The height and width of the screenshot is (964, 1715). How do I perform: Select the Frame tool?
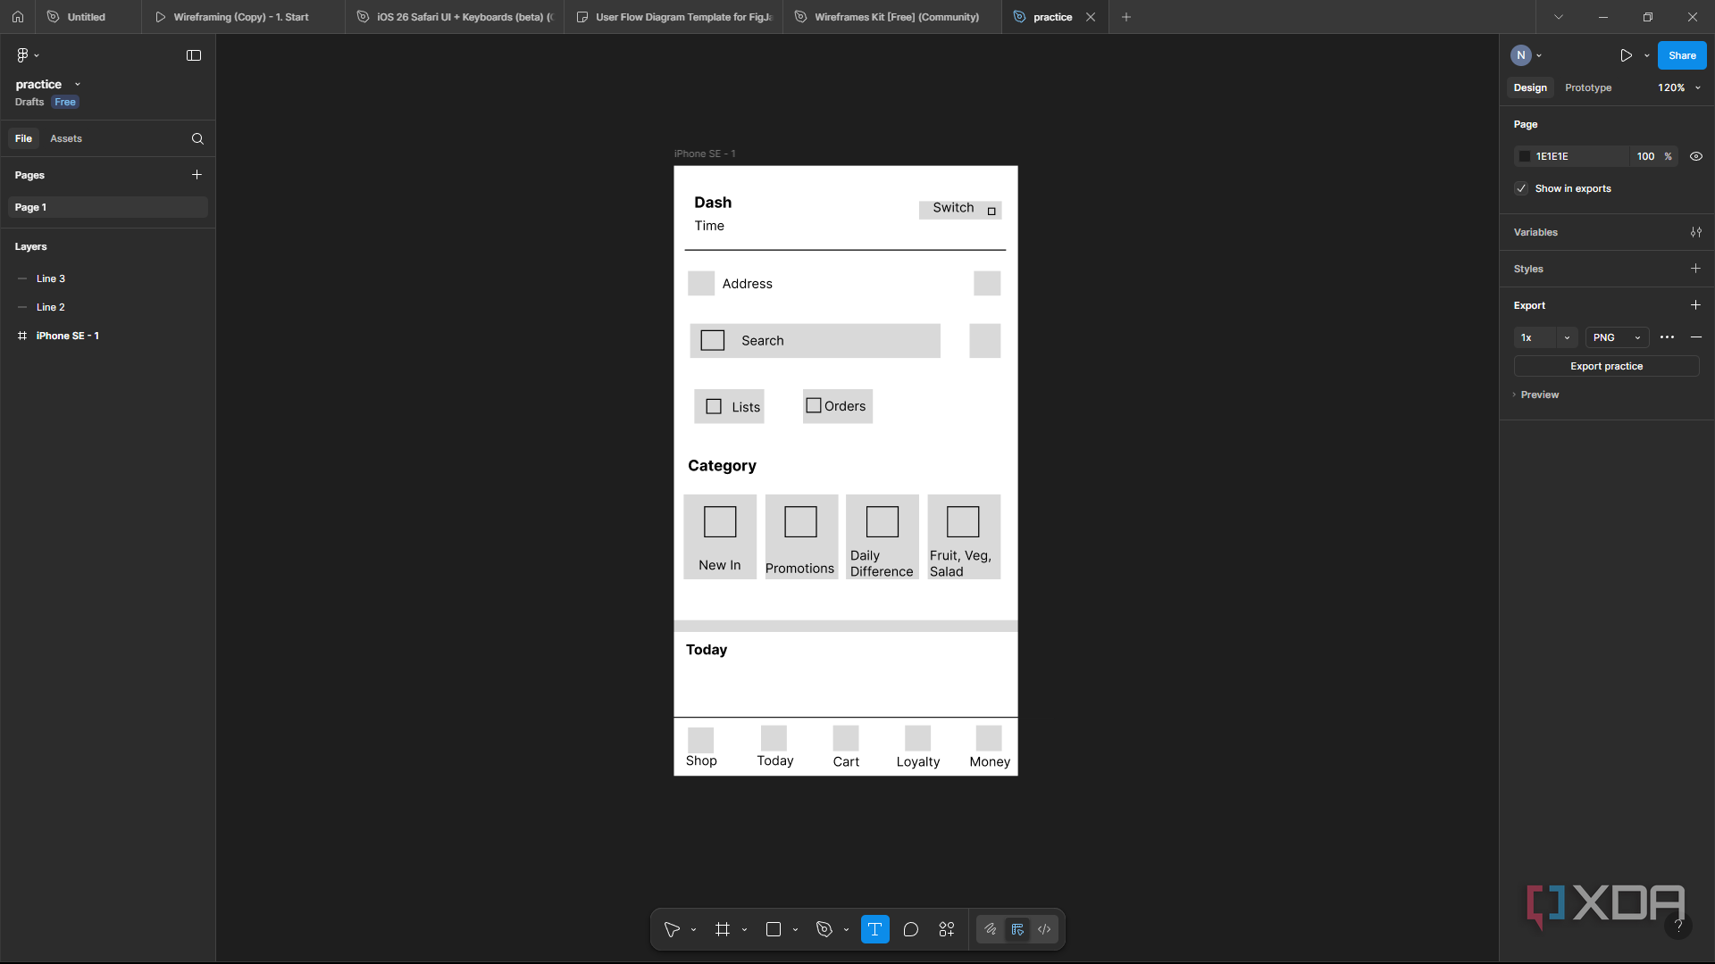point(723,929)
